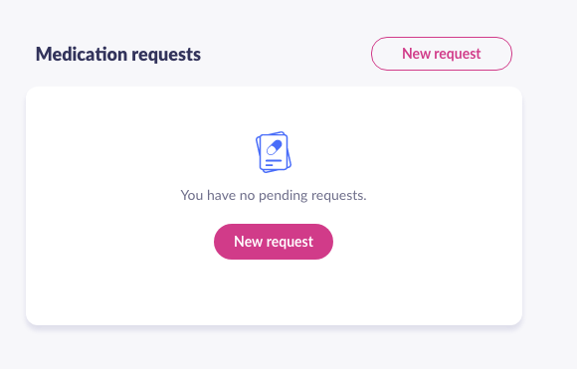Open the new request form from the card center
Screen dimensions: 577x369
[274, 242]
